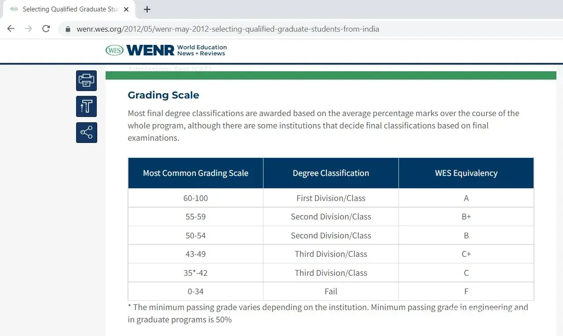This screenshot has height=336, width=563.
Task: Click the 60-100 grading scale cell
Action: [x=196, y=198]
